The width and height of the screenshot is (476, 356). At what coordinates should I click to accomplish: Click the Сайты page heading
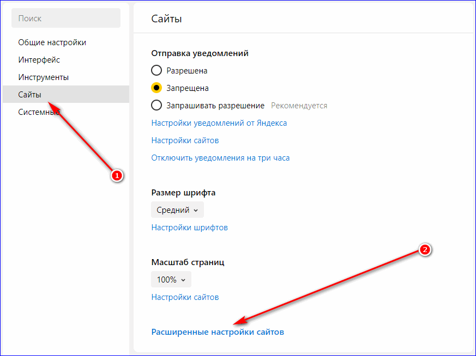[166, 19]
